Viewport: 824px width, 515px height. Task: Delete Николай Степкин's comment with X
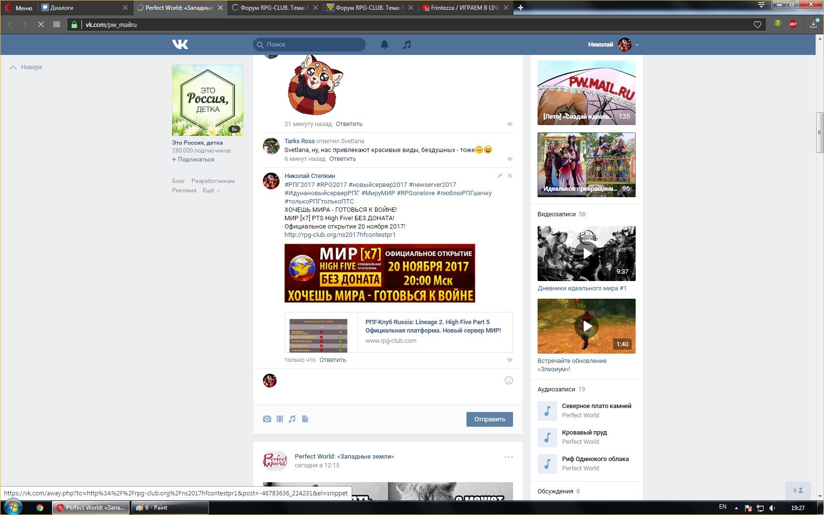[x=510, y=176]
